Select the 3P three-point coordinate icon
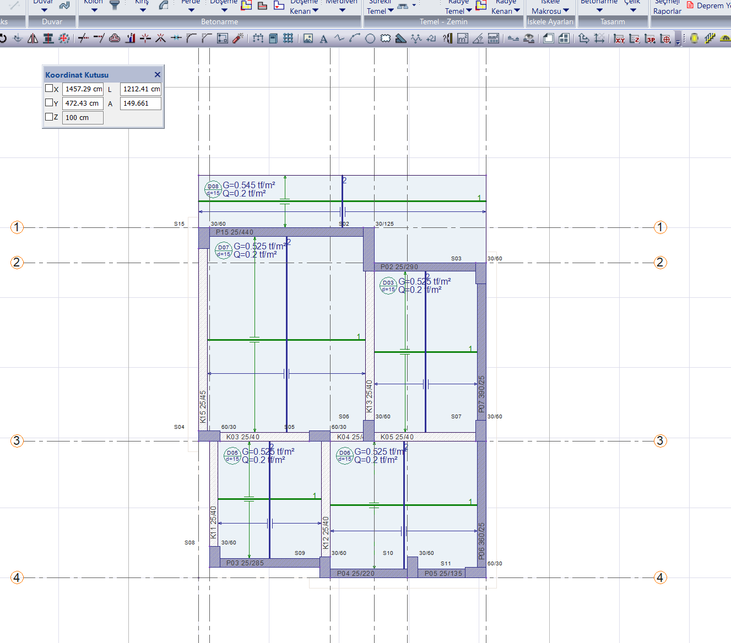This screenshot has height=643, width=731. (x=650, y=39)
